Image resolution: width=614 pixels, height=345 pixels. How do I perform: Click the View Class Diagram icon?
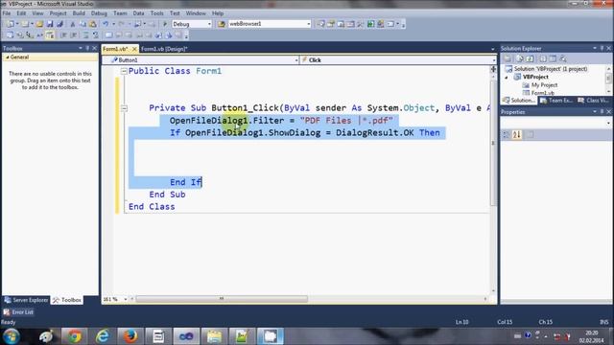point(563,58)
